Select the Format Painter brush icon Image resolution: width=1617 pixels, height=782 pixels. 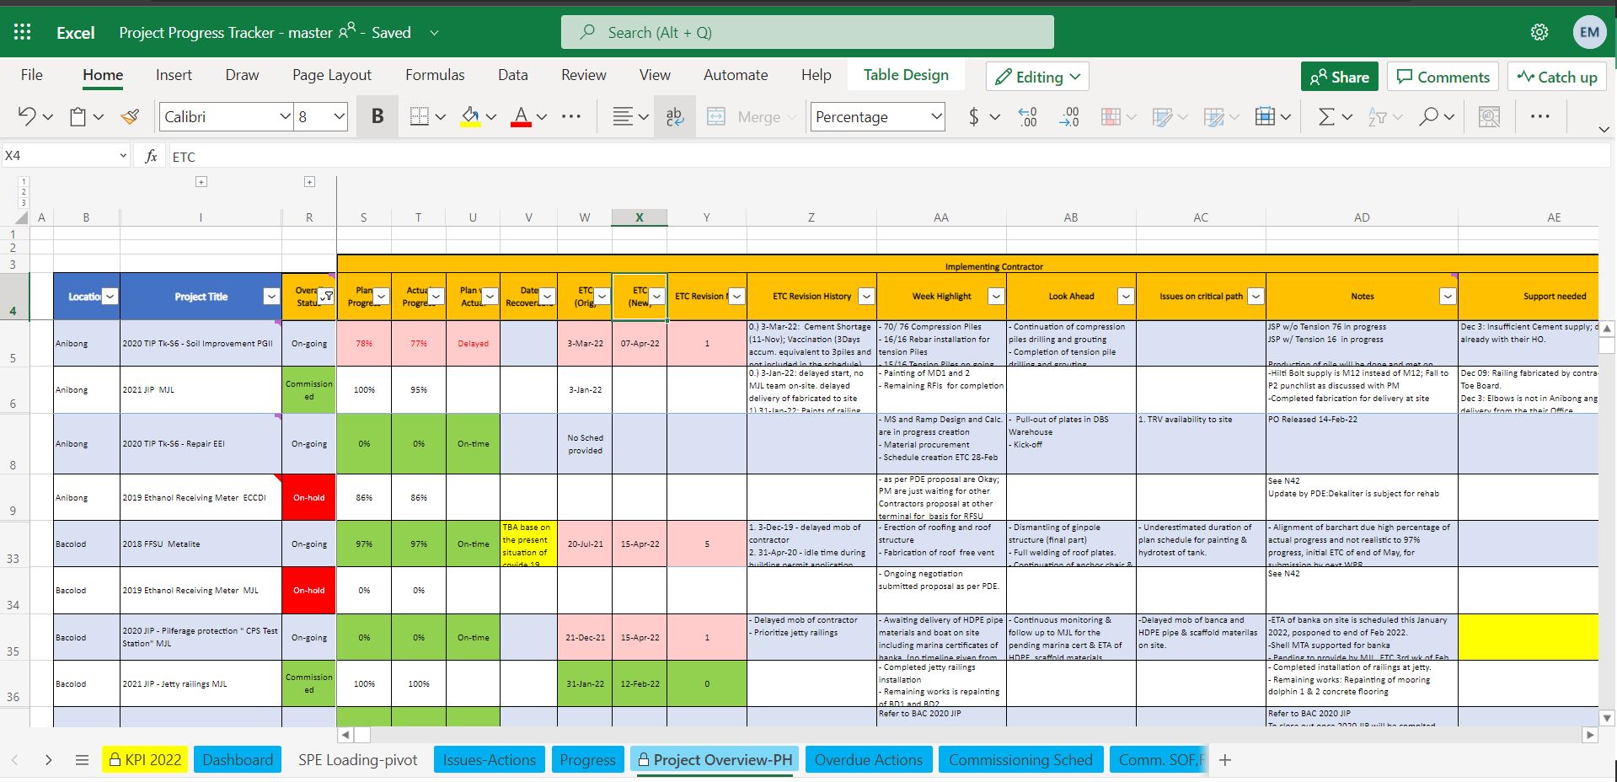click(x=130, y=116)
